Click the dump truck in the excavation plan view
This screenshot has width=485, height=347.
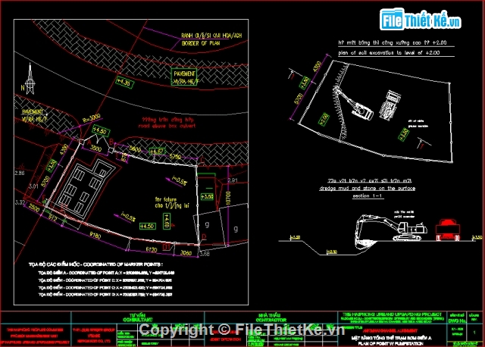pyautogui.click(x=390, y=104)
